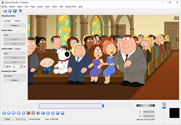Decrease the Décal value with down arrow

coord(21,67)
